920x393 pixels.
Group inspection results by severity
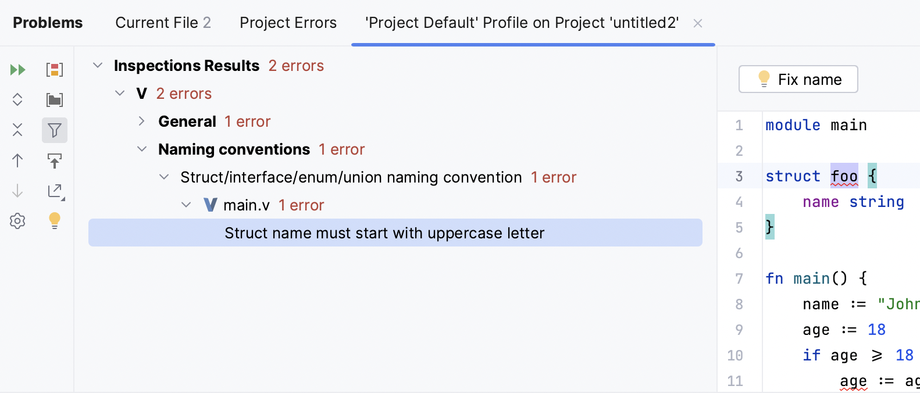tap(55, 69)
